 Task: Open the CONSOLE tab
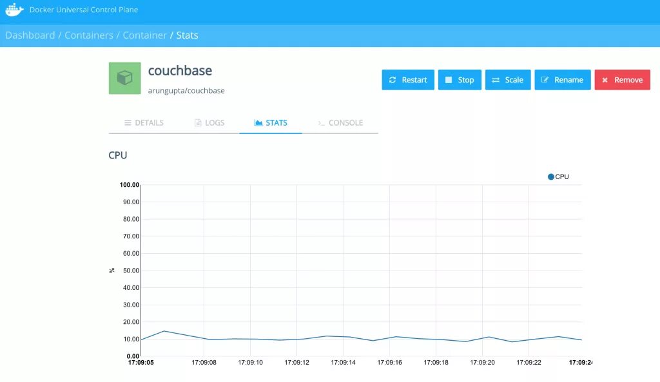coord(340,123)
